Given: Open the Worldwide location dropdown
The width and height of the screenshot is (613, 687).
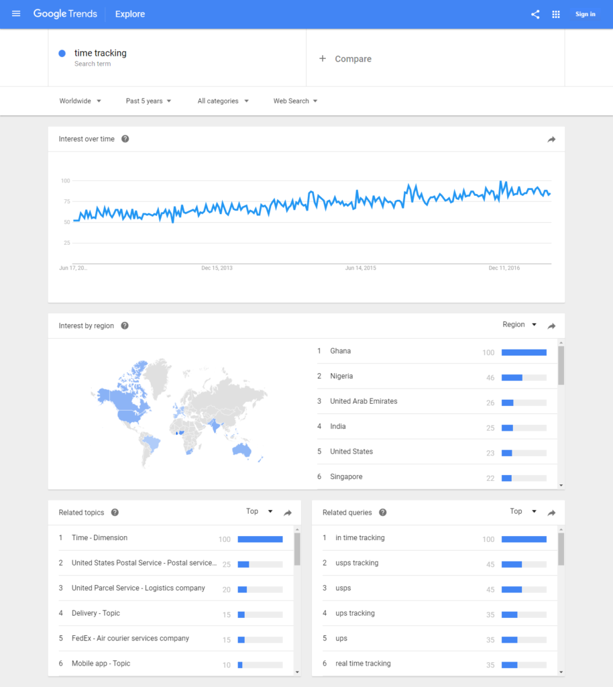Looking at the screenshot, I should [80, 101].
